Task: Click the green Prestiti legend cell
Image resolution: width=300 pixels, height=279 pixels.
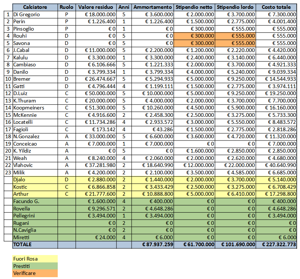Action: 35,266
